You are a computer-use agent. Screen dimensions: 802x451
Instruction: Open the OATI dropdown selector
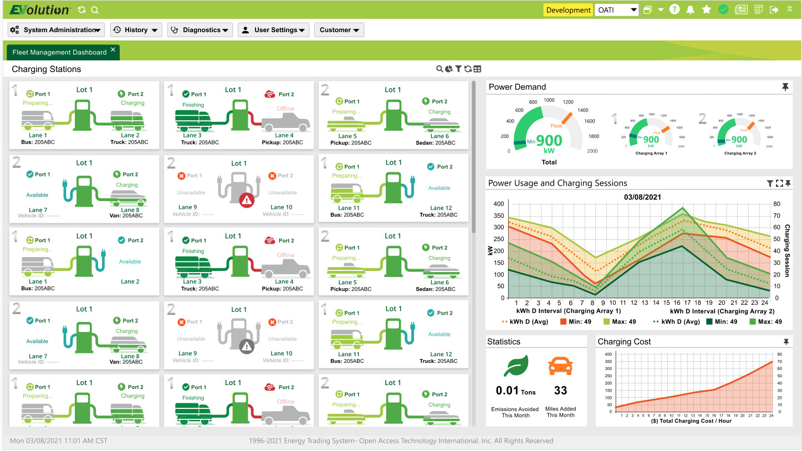616,9
